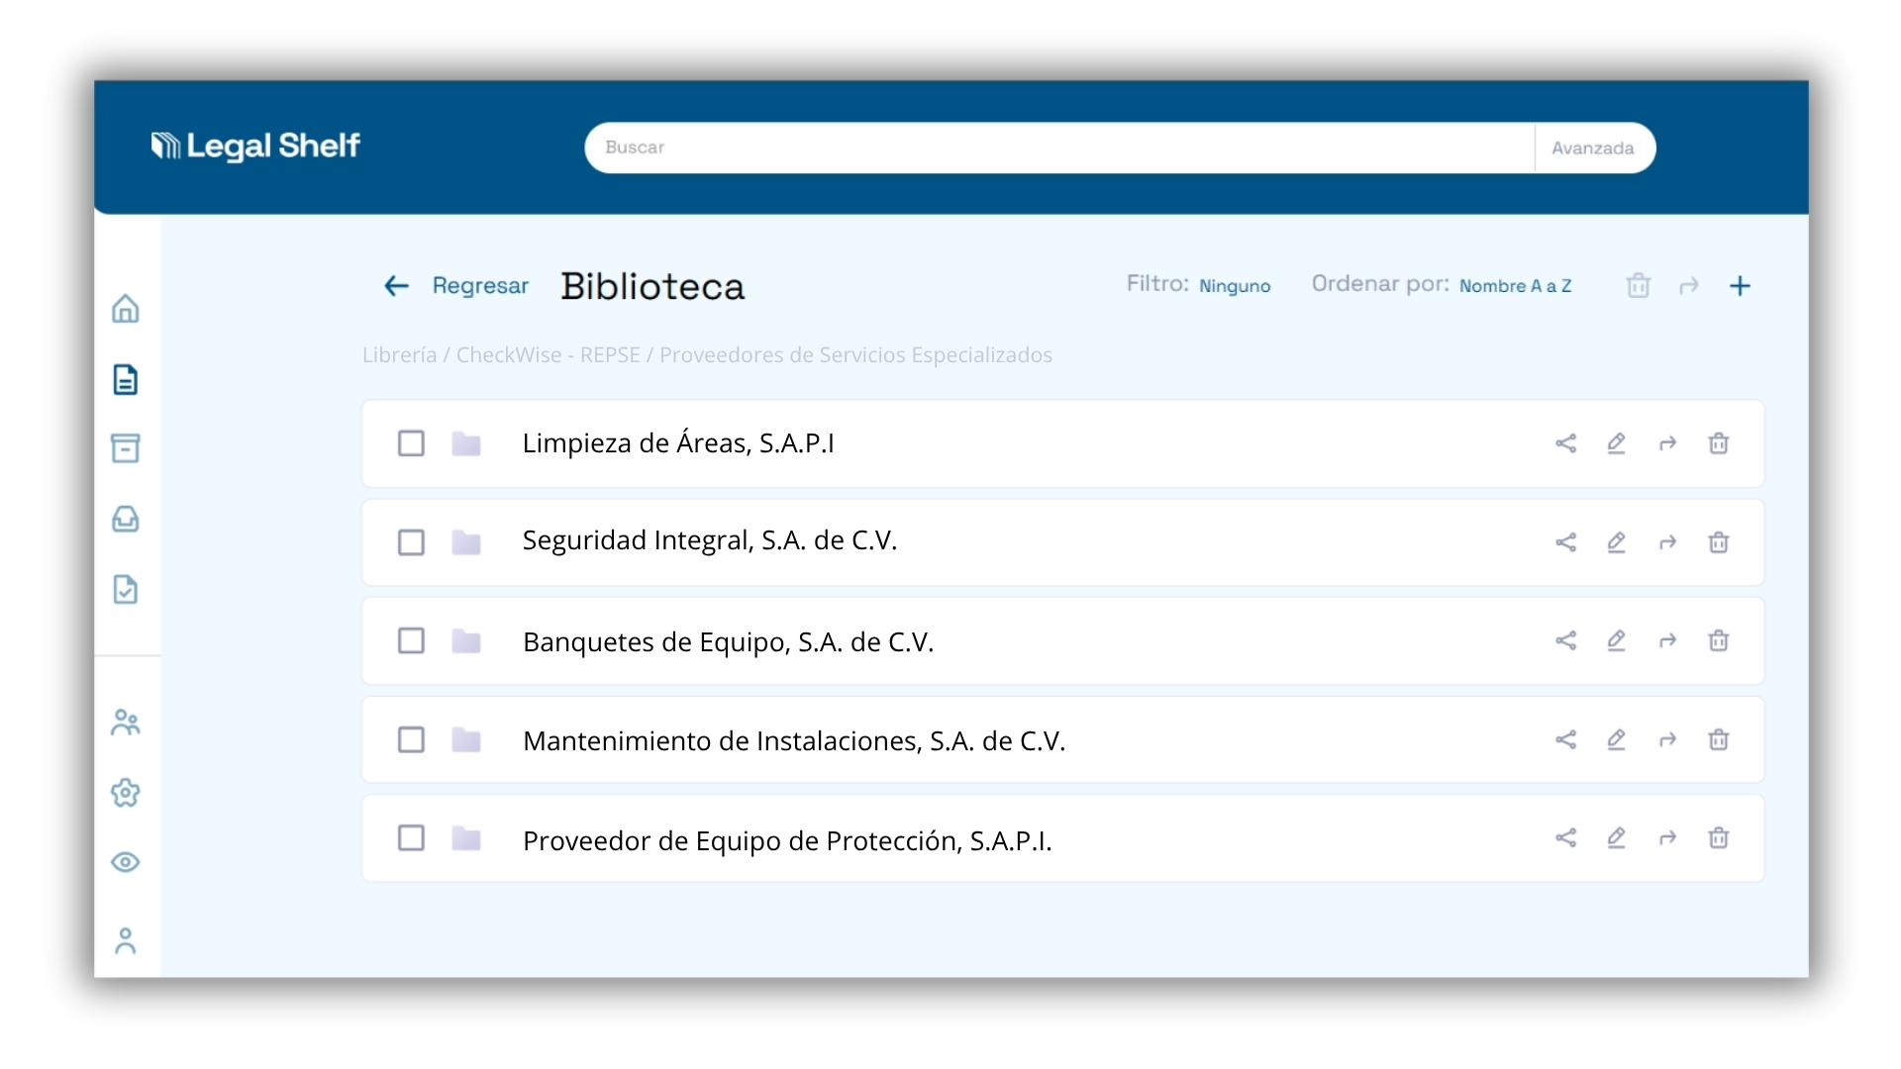The height and width of the screenshot is (1069, 1901).
Task: Click the plus icon to add item
Action: click(x=1740, y=286)
